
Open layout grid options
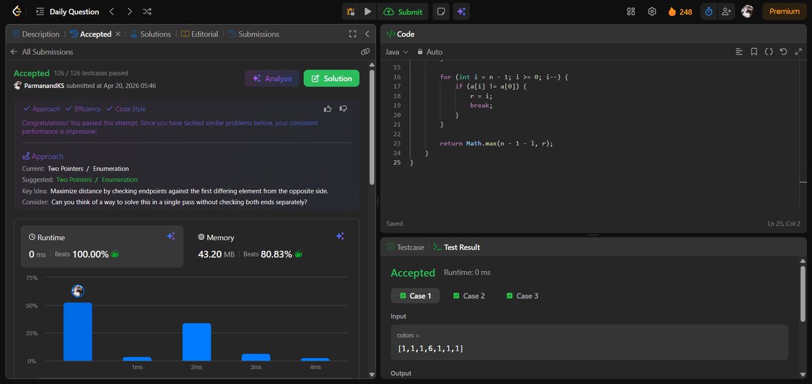[x=631, y=11]
